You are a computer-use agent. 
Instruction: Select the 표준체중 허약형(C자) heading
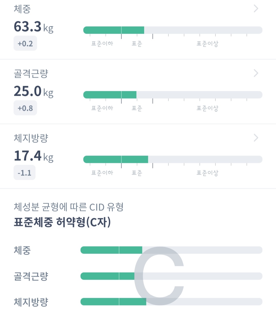[x=62, y=222]
